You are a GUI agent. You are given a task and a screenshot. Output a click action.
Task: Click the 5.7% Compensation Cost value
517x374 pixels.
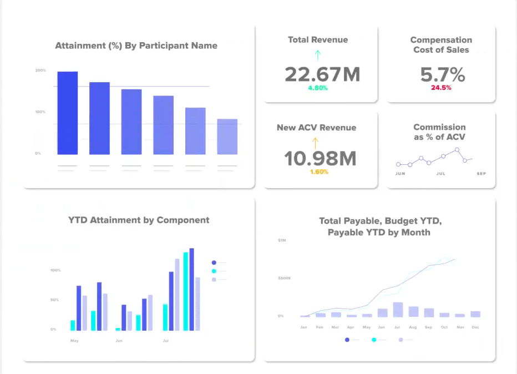(x=443, y=74)
